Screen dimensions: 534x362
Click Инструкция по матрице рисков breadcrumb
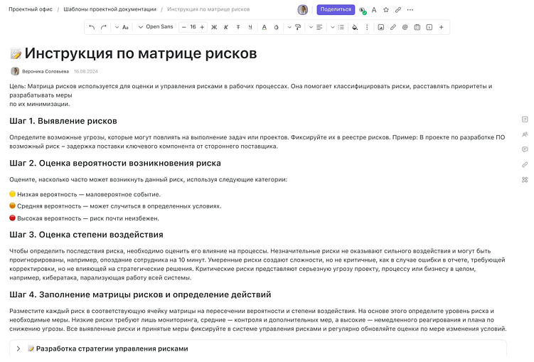pyautogui.click(x=208, y=9)
